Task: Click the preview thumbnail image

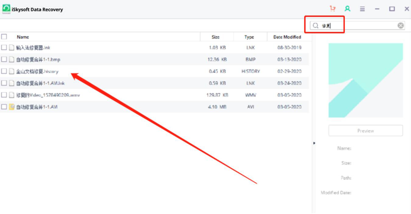Action: pyautogui.click(x=366, y=80)
